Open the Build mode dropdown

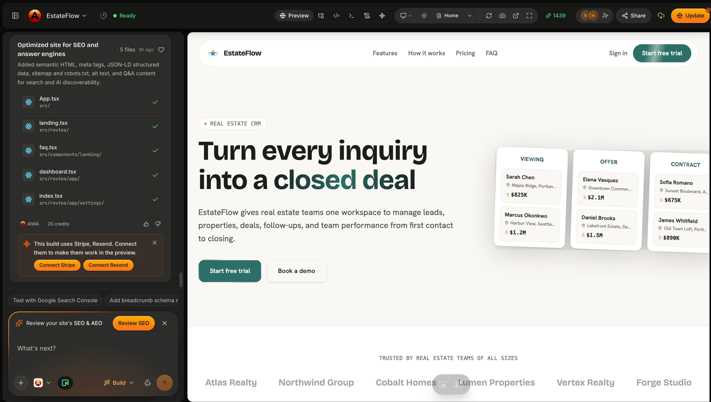pyautogui.click(x=119, y=383)
